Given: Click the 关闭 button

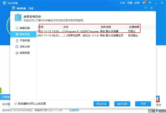Looking at the screenshot, I should click(x=143, y=104).
